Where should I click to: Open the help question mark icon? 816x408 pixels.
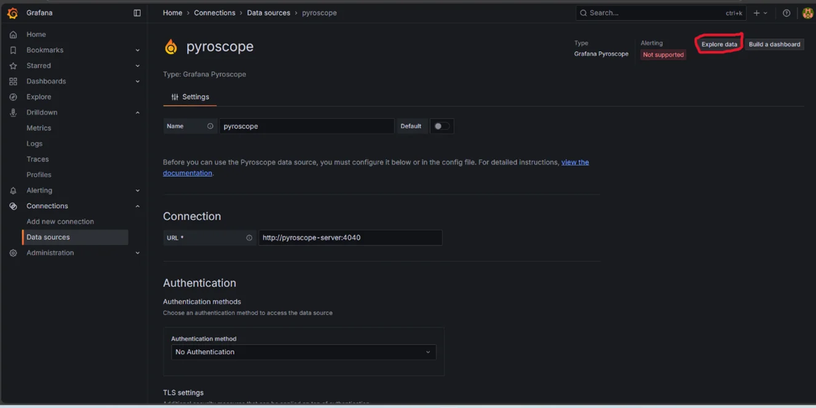786,13
